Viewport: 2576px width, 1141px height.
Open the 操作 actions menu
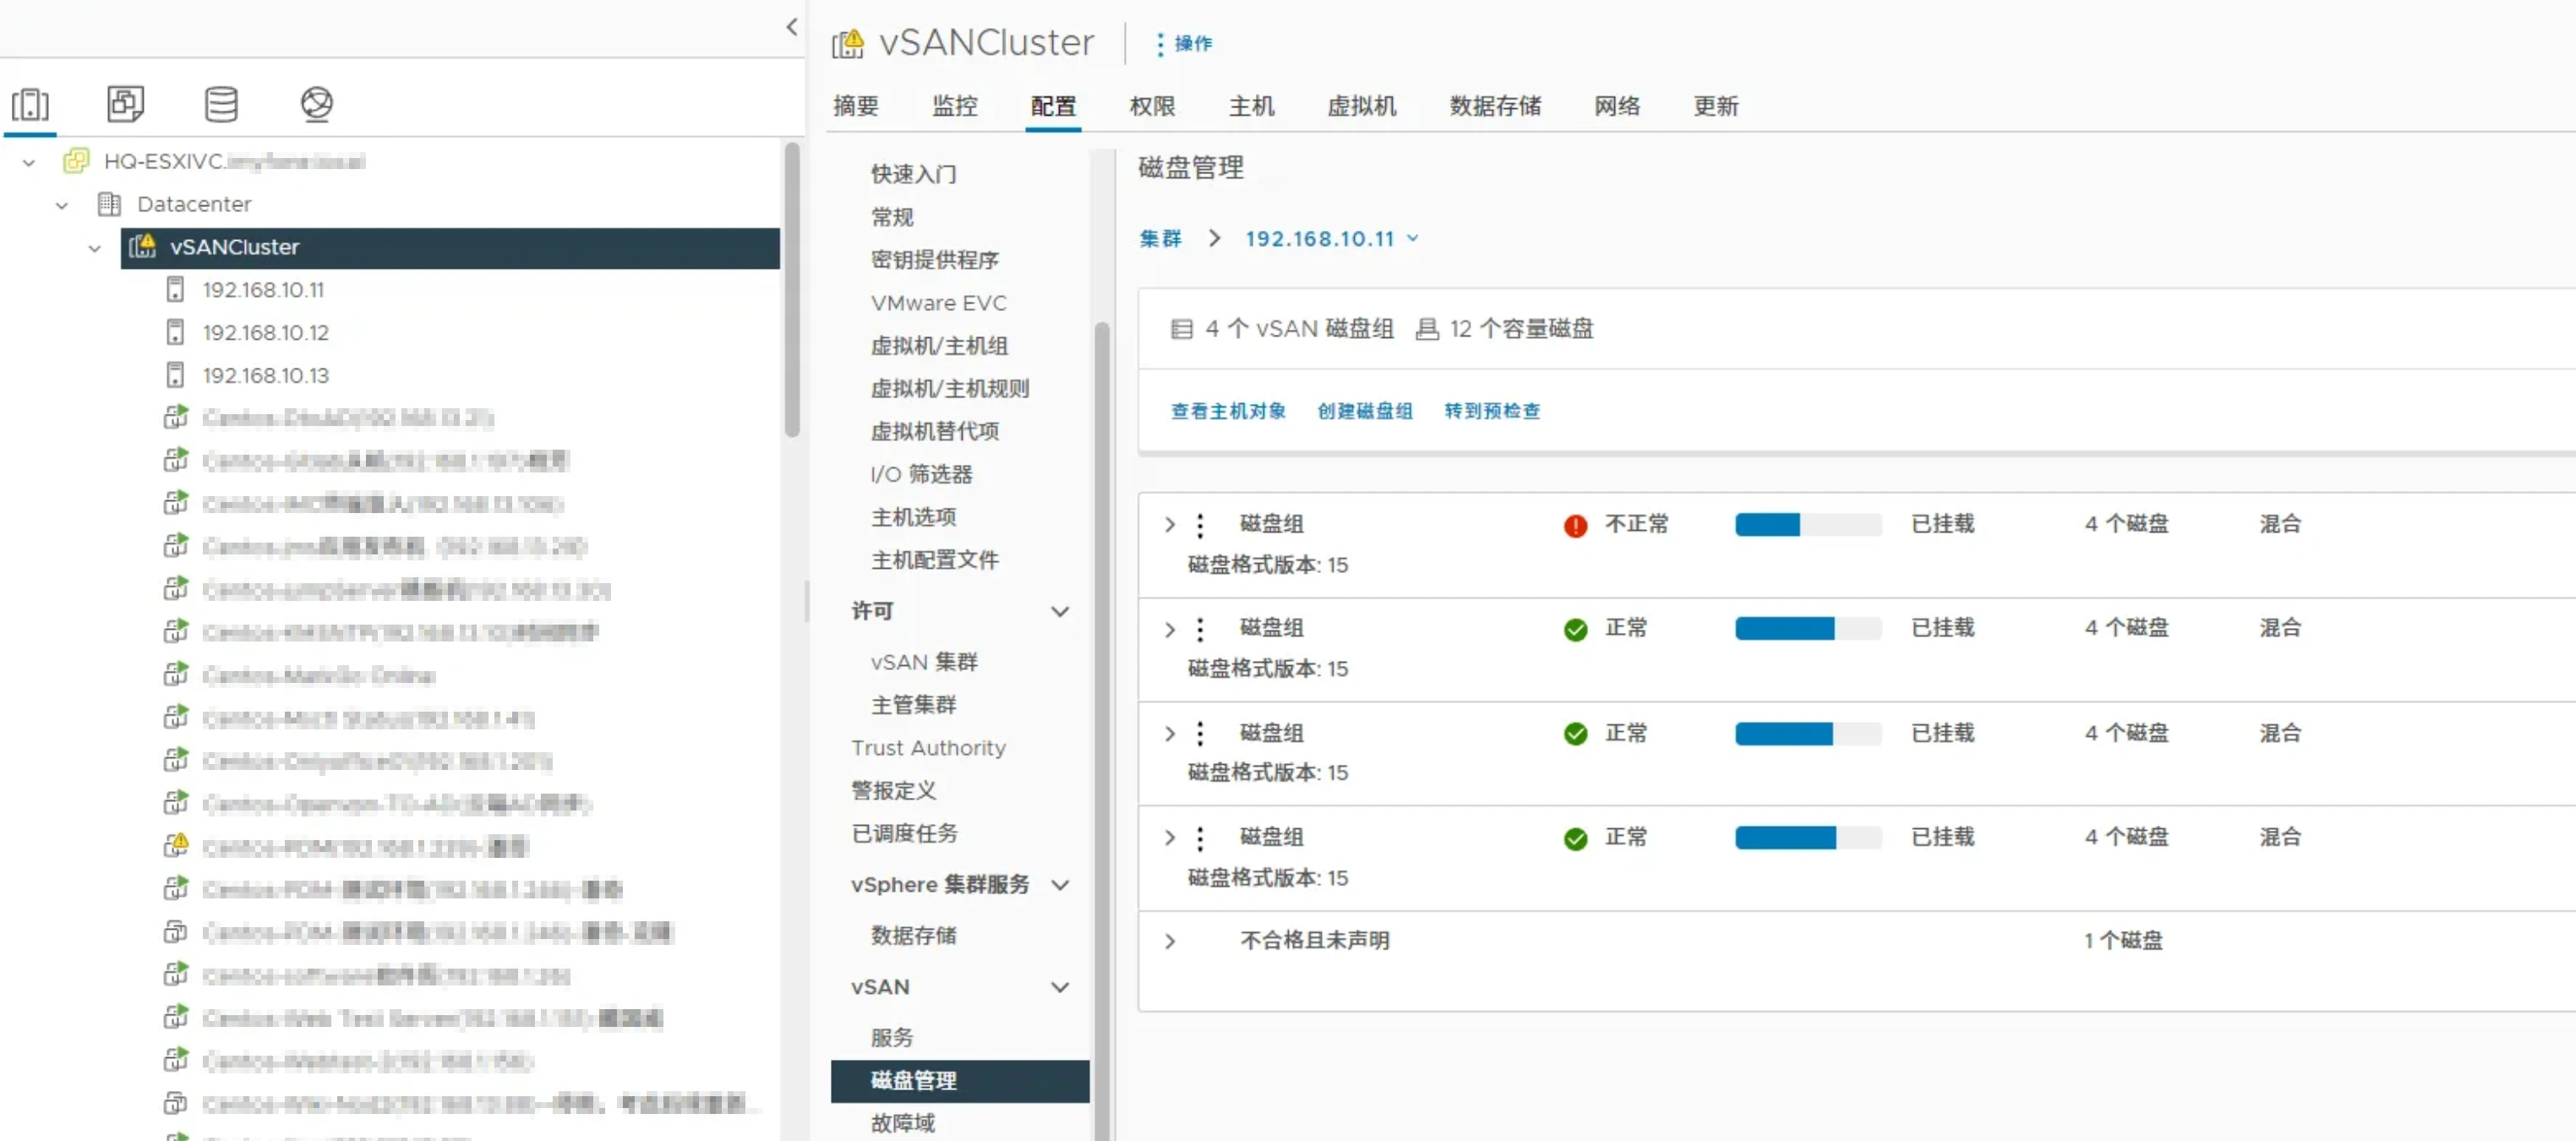pyautogui.click(x=1184, y=43)
